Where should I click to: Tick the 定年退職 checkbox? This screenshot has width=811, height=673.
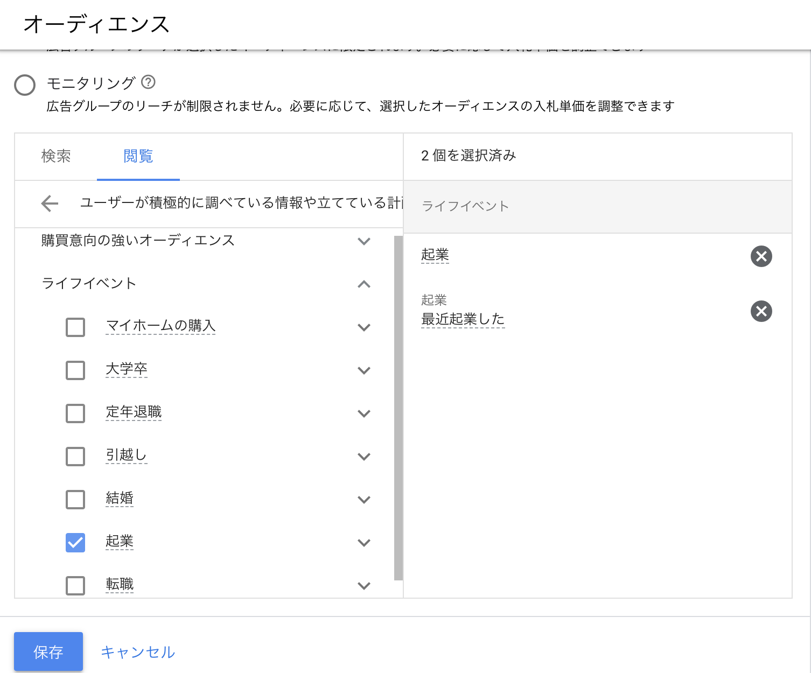click(75, 413)
